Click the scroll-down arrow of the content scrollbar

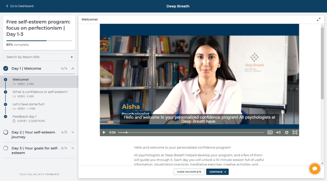coord(322,163)
